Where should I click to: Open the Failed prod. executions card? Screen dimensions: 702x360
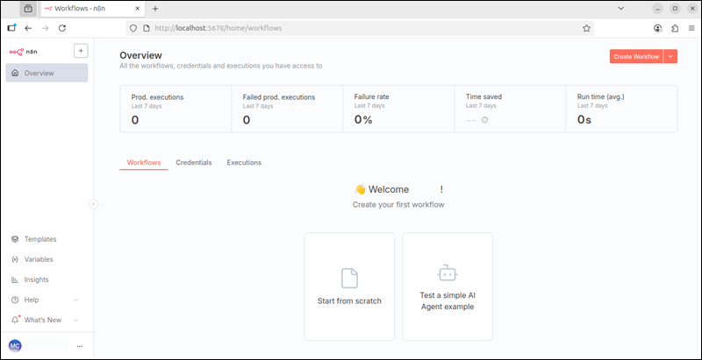(287, 109)
